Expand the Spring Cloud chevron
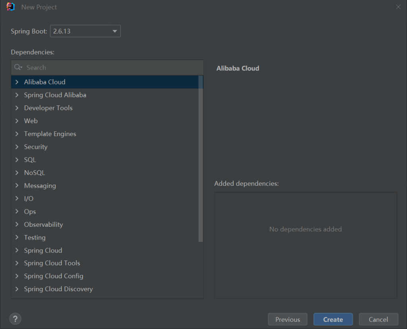Viewport: 407px width, 329px height. pyautogui.click(x=17, y=250)
